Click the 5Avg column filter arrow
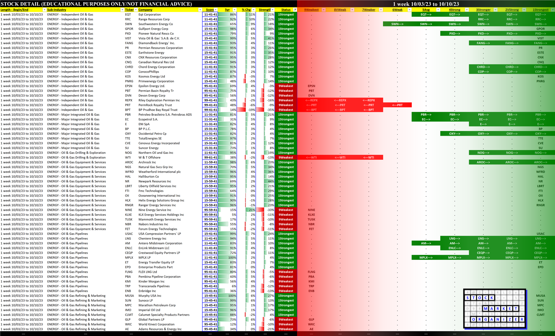The image size is (555, 336). (x=438, y=10)
